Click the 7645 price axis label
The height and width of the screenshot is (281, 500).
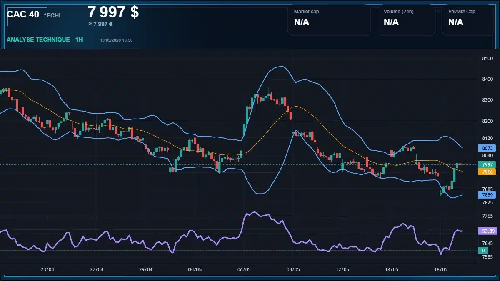pyautogui.click(x=487, y=244)
